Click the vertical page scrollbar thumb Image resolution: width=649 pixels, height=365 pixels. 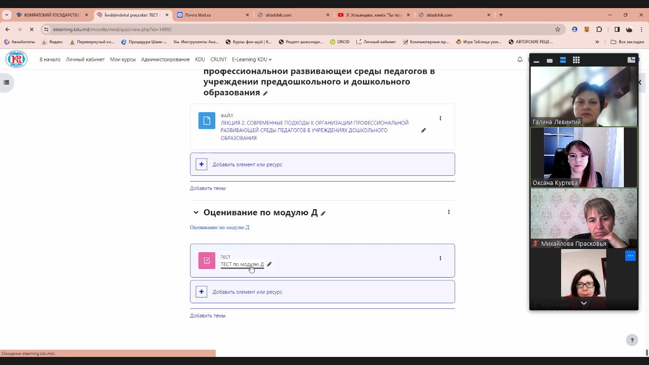click(x=647, y=352)
